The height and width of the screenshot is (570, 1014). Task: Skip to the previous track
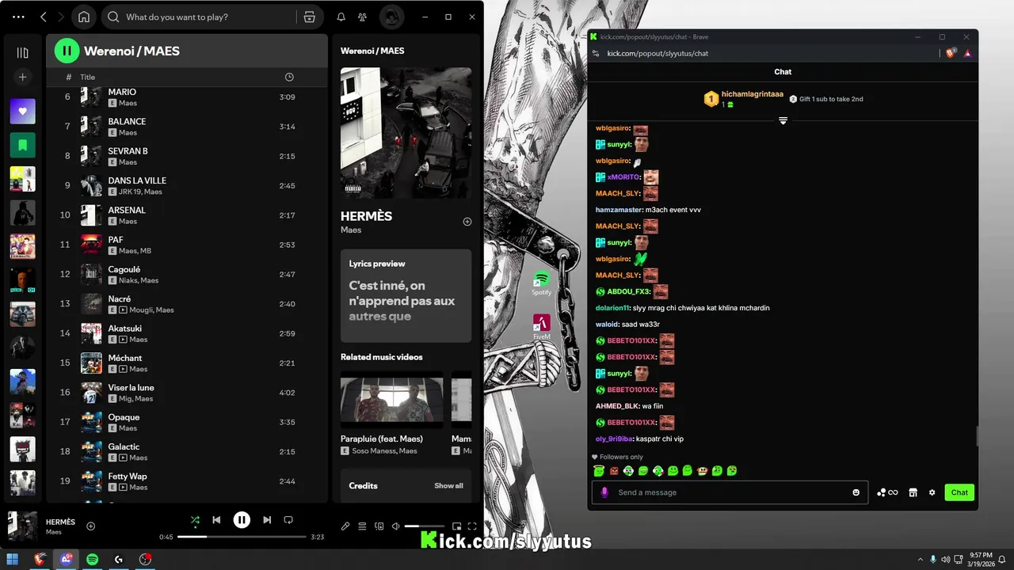(216, 520)
